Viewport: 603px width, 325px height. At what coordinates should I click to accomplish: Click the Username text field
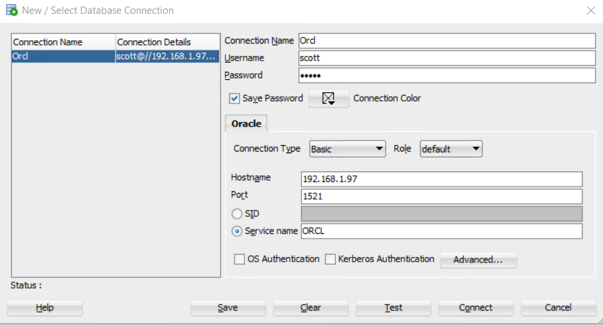446,58
